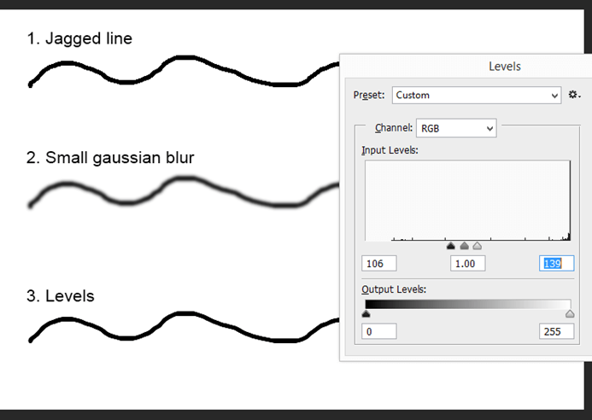This screenshot has height=420, width=592.
Task: Click the white output levels slider triangle
Action: (x=570, y=314)
